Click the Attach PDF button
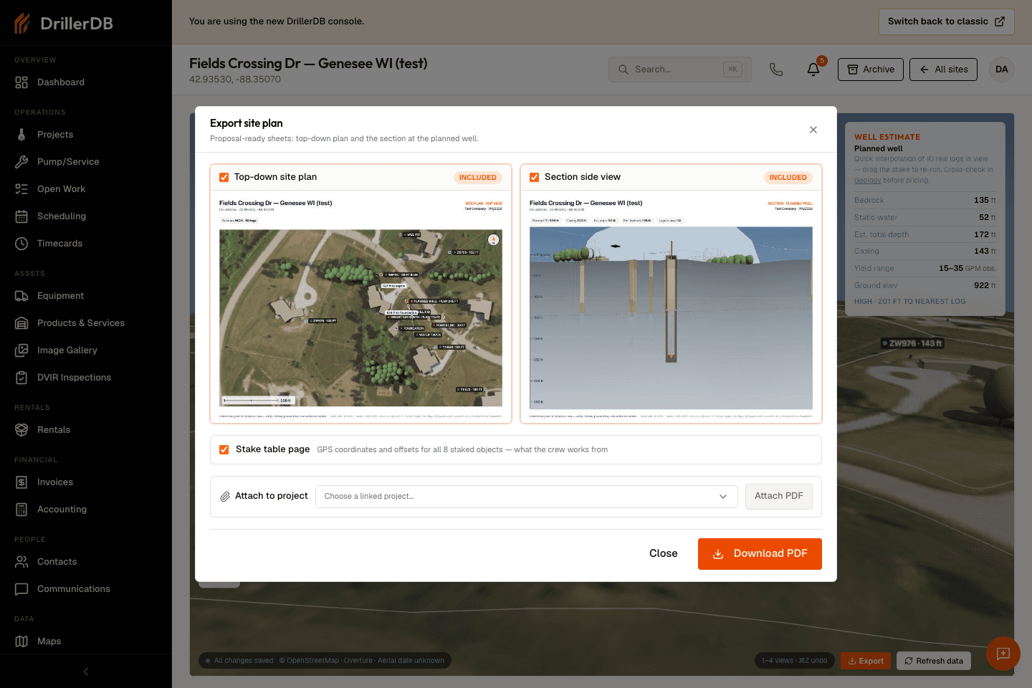Image resolution: width=1032 pixels, height=688 pixels. pos(779,496)
